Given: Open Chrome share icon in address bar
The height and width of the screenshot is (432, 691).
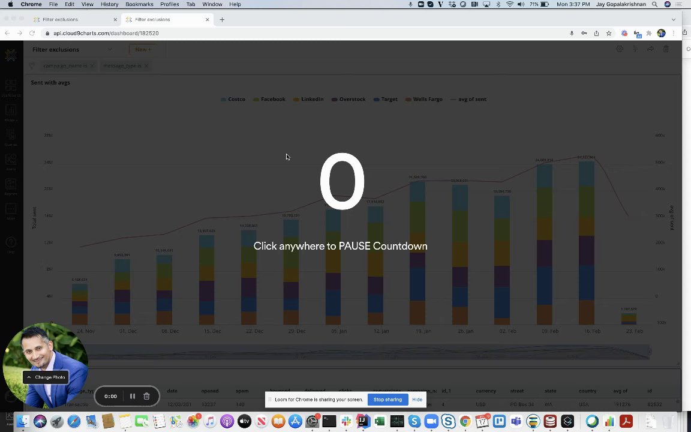Looking at the screenshot, I should pyautogui.click(x=596, y=33).
